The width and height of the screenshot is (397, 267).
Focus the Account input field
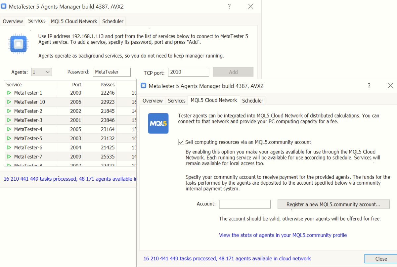[x=245, y=204]
